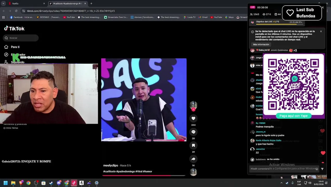331x187 pixels.
Task: Open video comments bubble icon
Action: [x=193, y=132]
